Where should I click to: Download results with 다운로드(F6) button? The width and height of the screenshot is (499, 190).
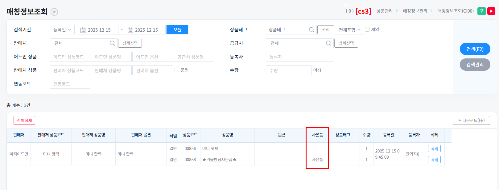coord(471,121)
